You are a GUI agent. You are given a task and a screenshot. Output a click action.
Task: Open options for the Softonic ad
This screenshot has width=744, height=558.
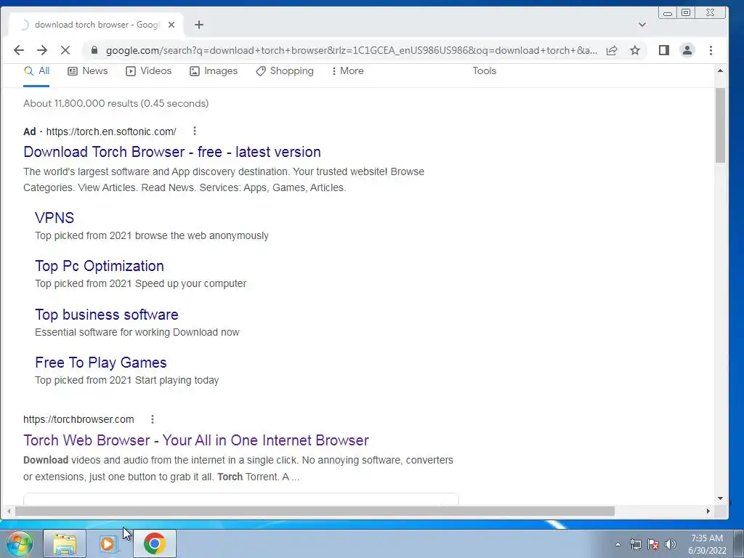[195, 131]
